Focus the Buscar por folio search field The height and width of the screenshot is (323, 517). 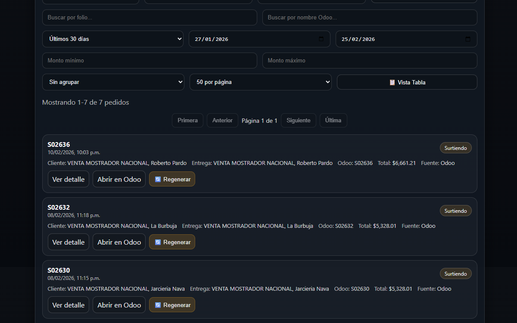[149, 18]
